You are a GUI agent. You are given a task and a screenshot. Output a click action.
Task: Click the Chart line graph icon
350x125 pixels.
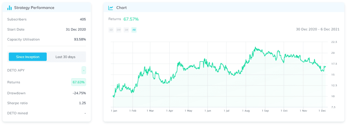point(110,8)
